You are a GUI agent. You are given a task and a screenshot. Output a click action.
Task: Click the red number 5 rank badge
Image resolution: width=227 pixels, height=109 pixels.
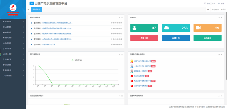[132, 81]
